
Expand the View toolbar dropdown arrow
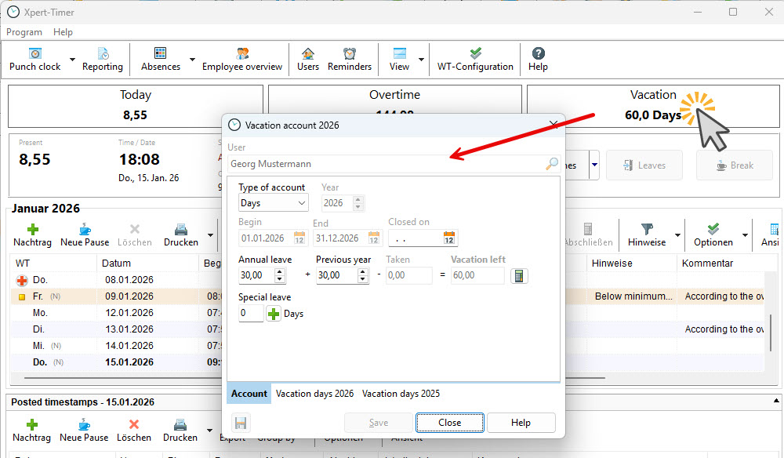[421, 60]
